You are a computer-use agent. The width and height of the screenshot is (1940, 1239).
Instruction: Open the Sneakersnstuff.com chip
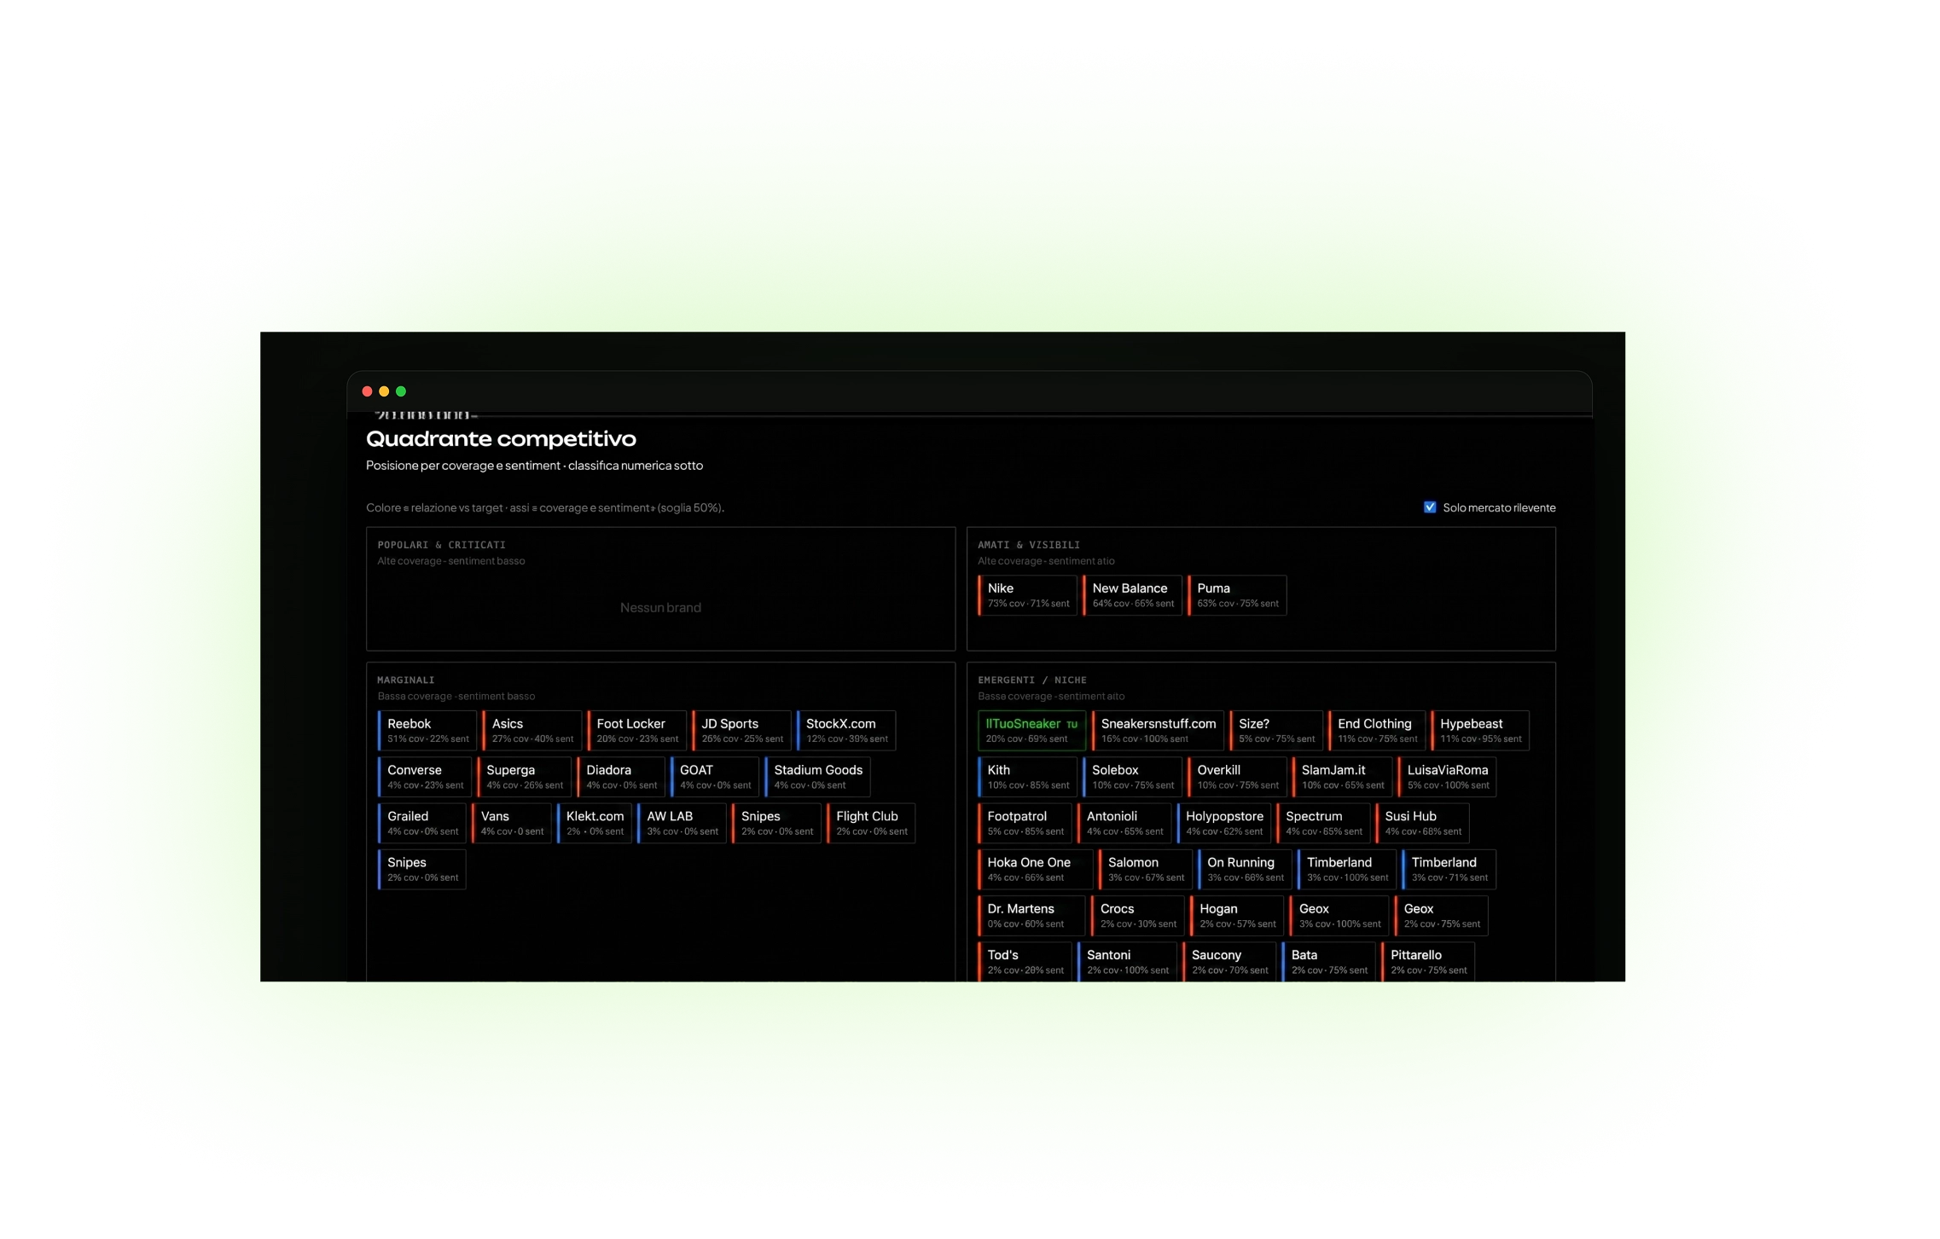pyautogui.click(x=1158, y=731)
